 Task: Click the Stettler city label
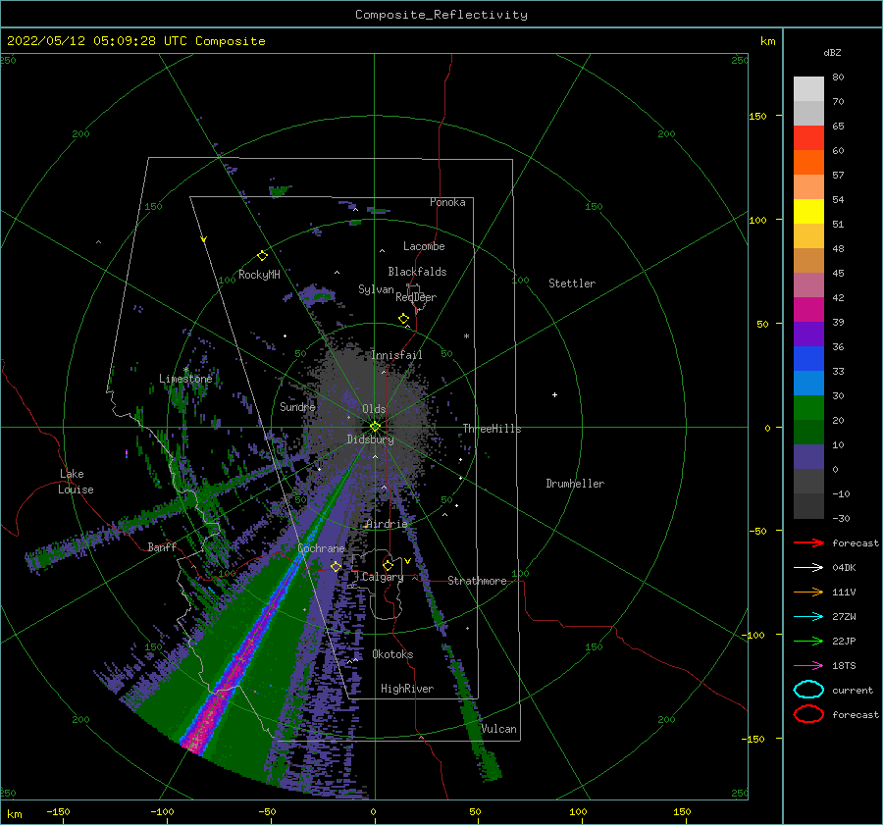click(x=572, y=284)
